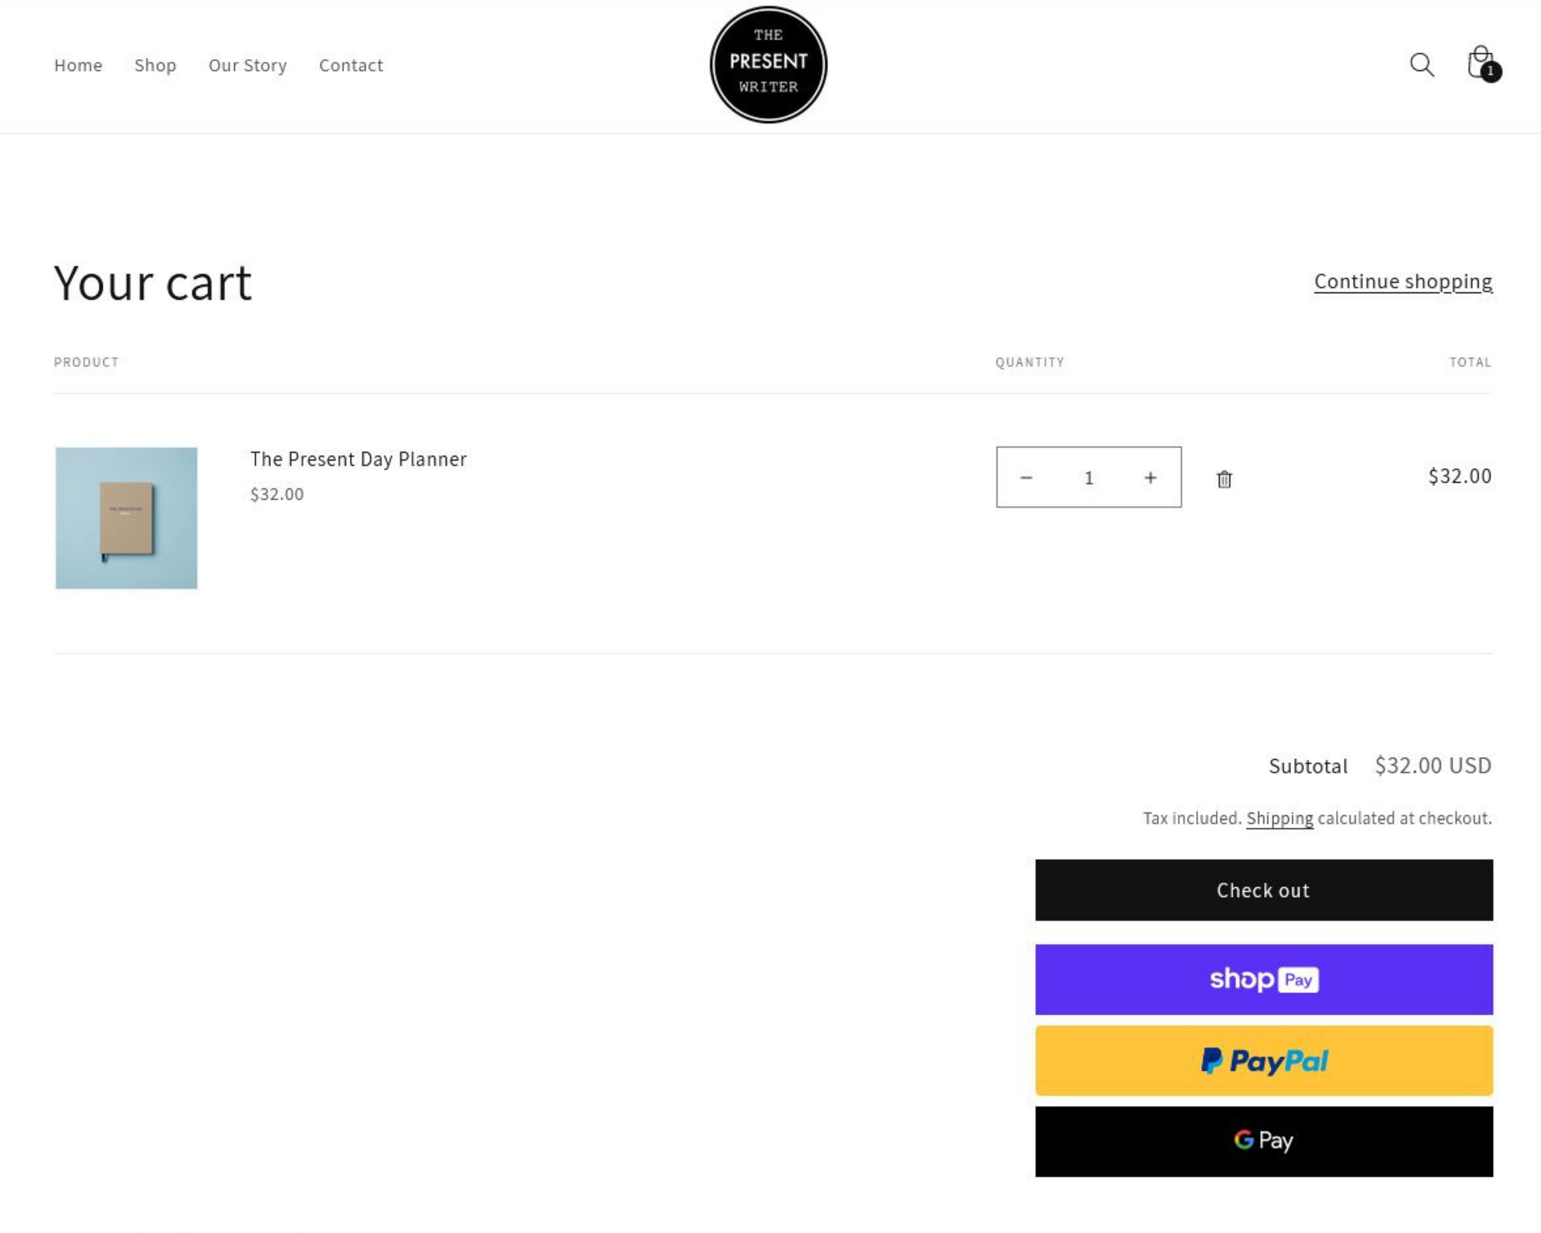Image resolution: width=1541 pixels, height=1233 pixels.
Task: Open The Present Day Planner product title
Action: (x=358, y=459)
